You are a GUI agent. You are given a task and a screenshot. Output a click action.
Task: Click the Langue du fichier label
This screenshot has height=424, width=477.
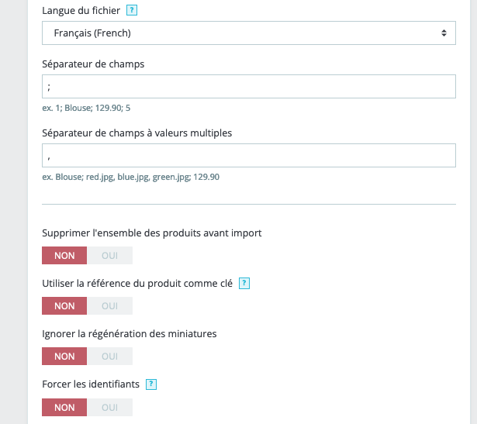(x=81, y=10)
